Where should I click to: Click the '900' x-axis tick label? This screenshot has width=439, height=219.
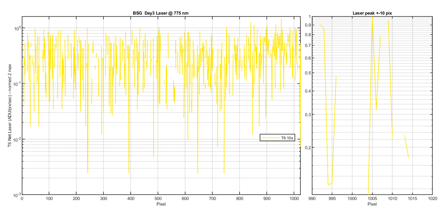(x=267, y=199)
